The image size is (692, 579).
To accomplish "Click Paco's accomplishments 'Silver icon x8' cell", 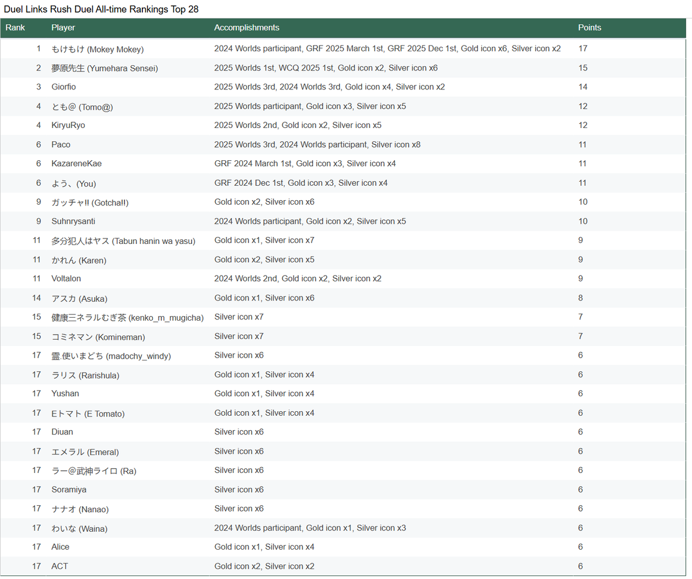I will tap(396, 145).
